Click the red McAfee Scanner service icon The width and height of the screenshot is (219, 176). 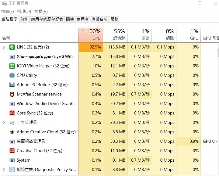click(12, 94)
